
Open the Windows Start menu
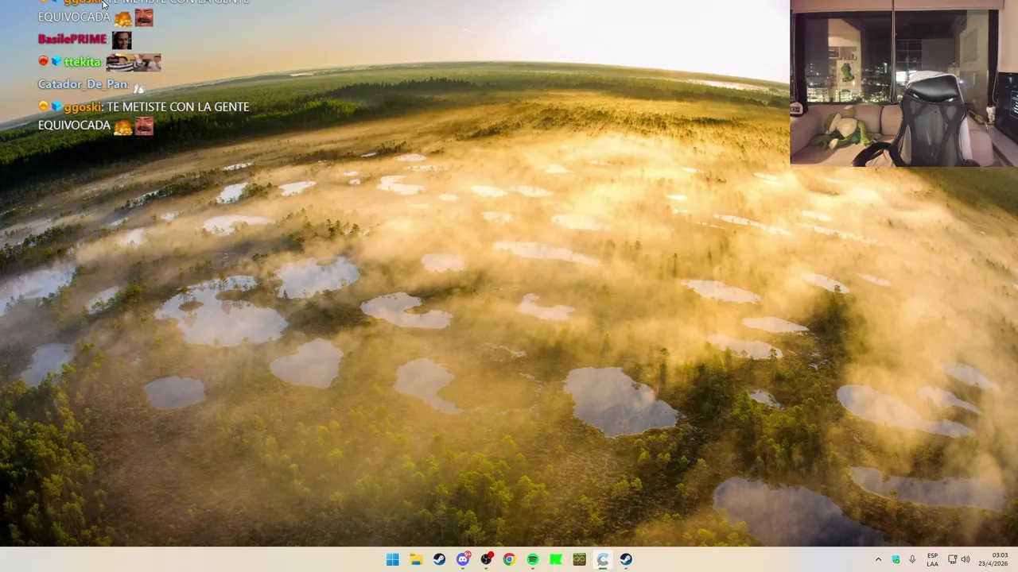pyautogui.click(x=392, y=559)
